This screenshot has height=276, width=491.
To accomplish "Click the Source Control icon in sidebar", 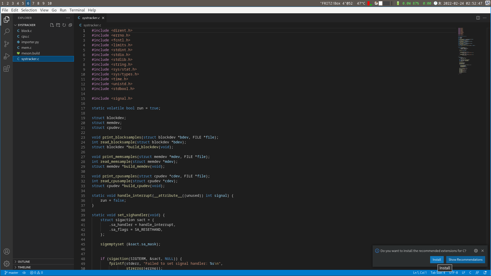I will pos(7,44).
